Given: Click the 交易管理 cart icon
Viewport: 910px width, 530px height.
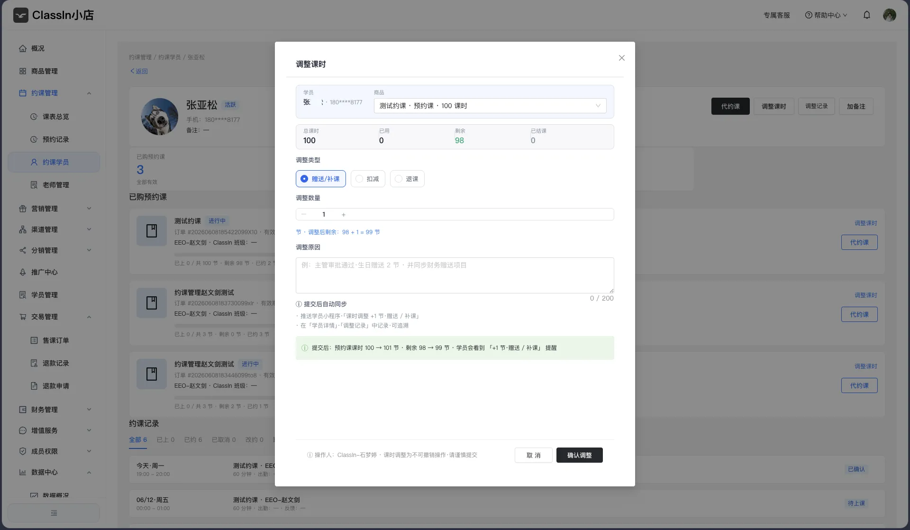Looking at the screenshot, I should pos(23,317).
